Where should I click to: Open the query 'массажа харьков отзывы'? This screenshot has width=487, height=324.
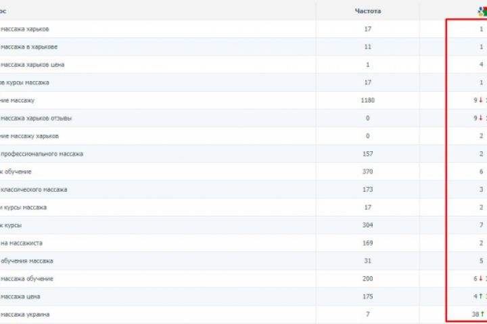36,118
